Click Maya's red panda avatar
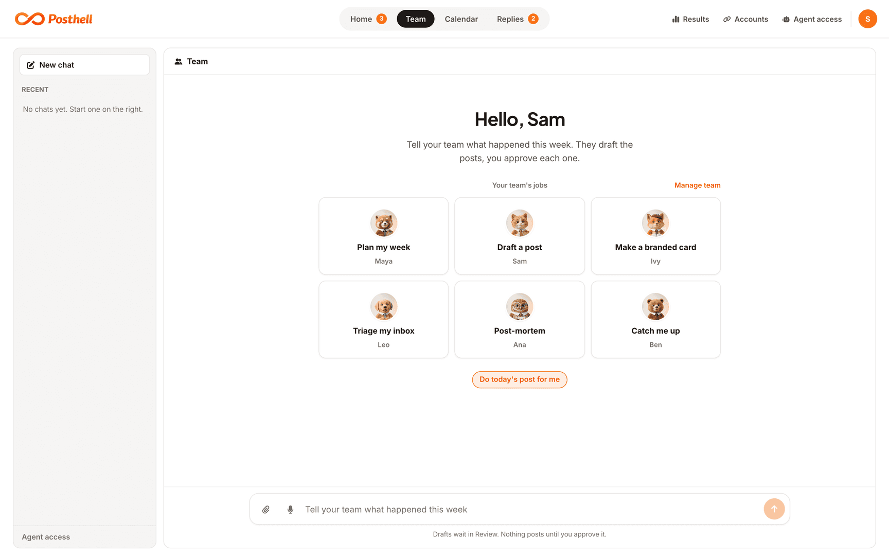Screen dimensions: 889x556 click(384, 223)
